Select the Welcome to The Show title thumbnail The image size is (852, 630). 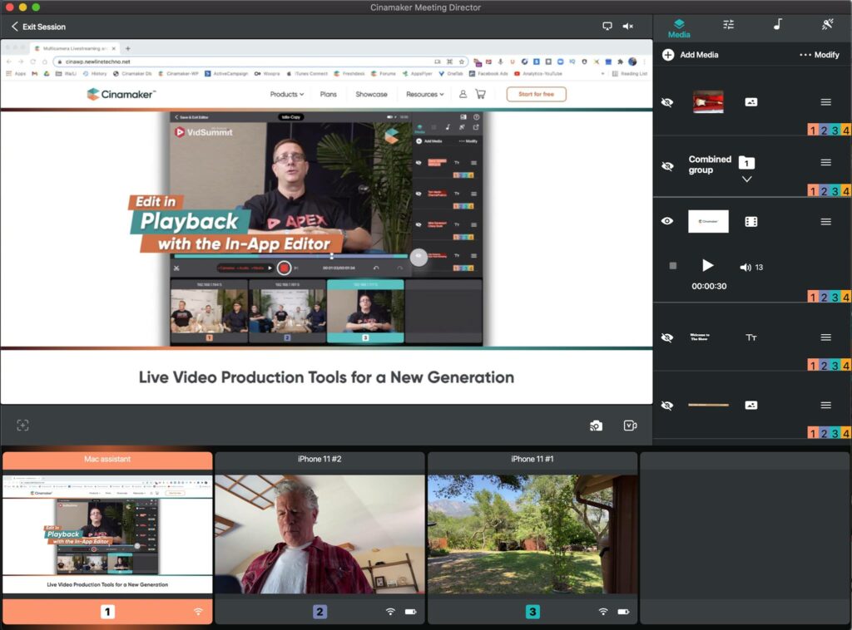pos(699,337)
